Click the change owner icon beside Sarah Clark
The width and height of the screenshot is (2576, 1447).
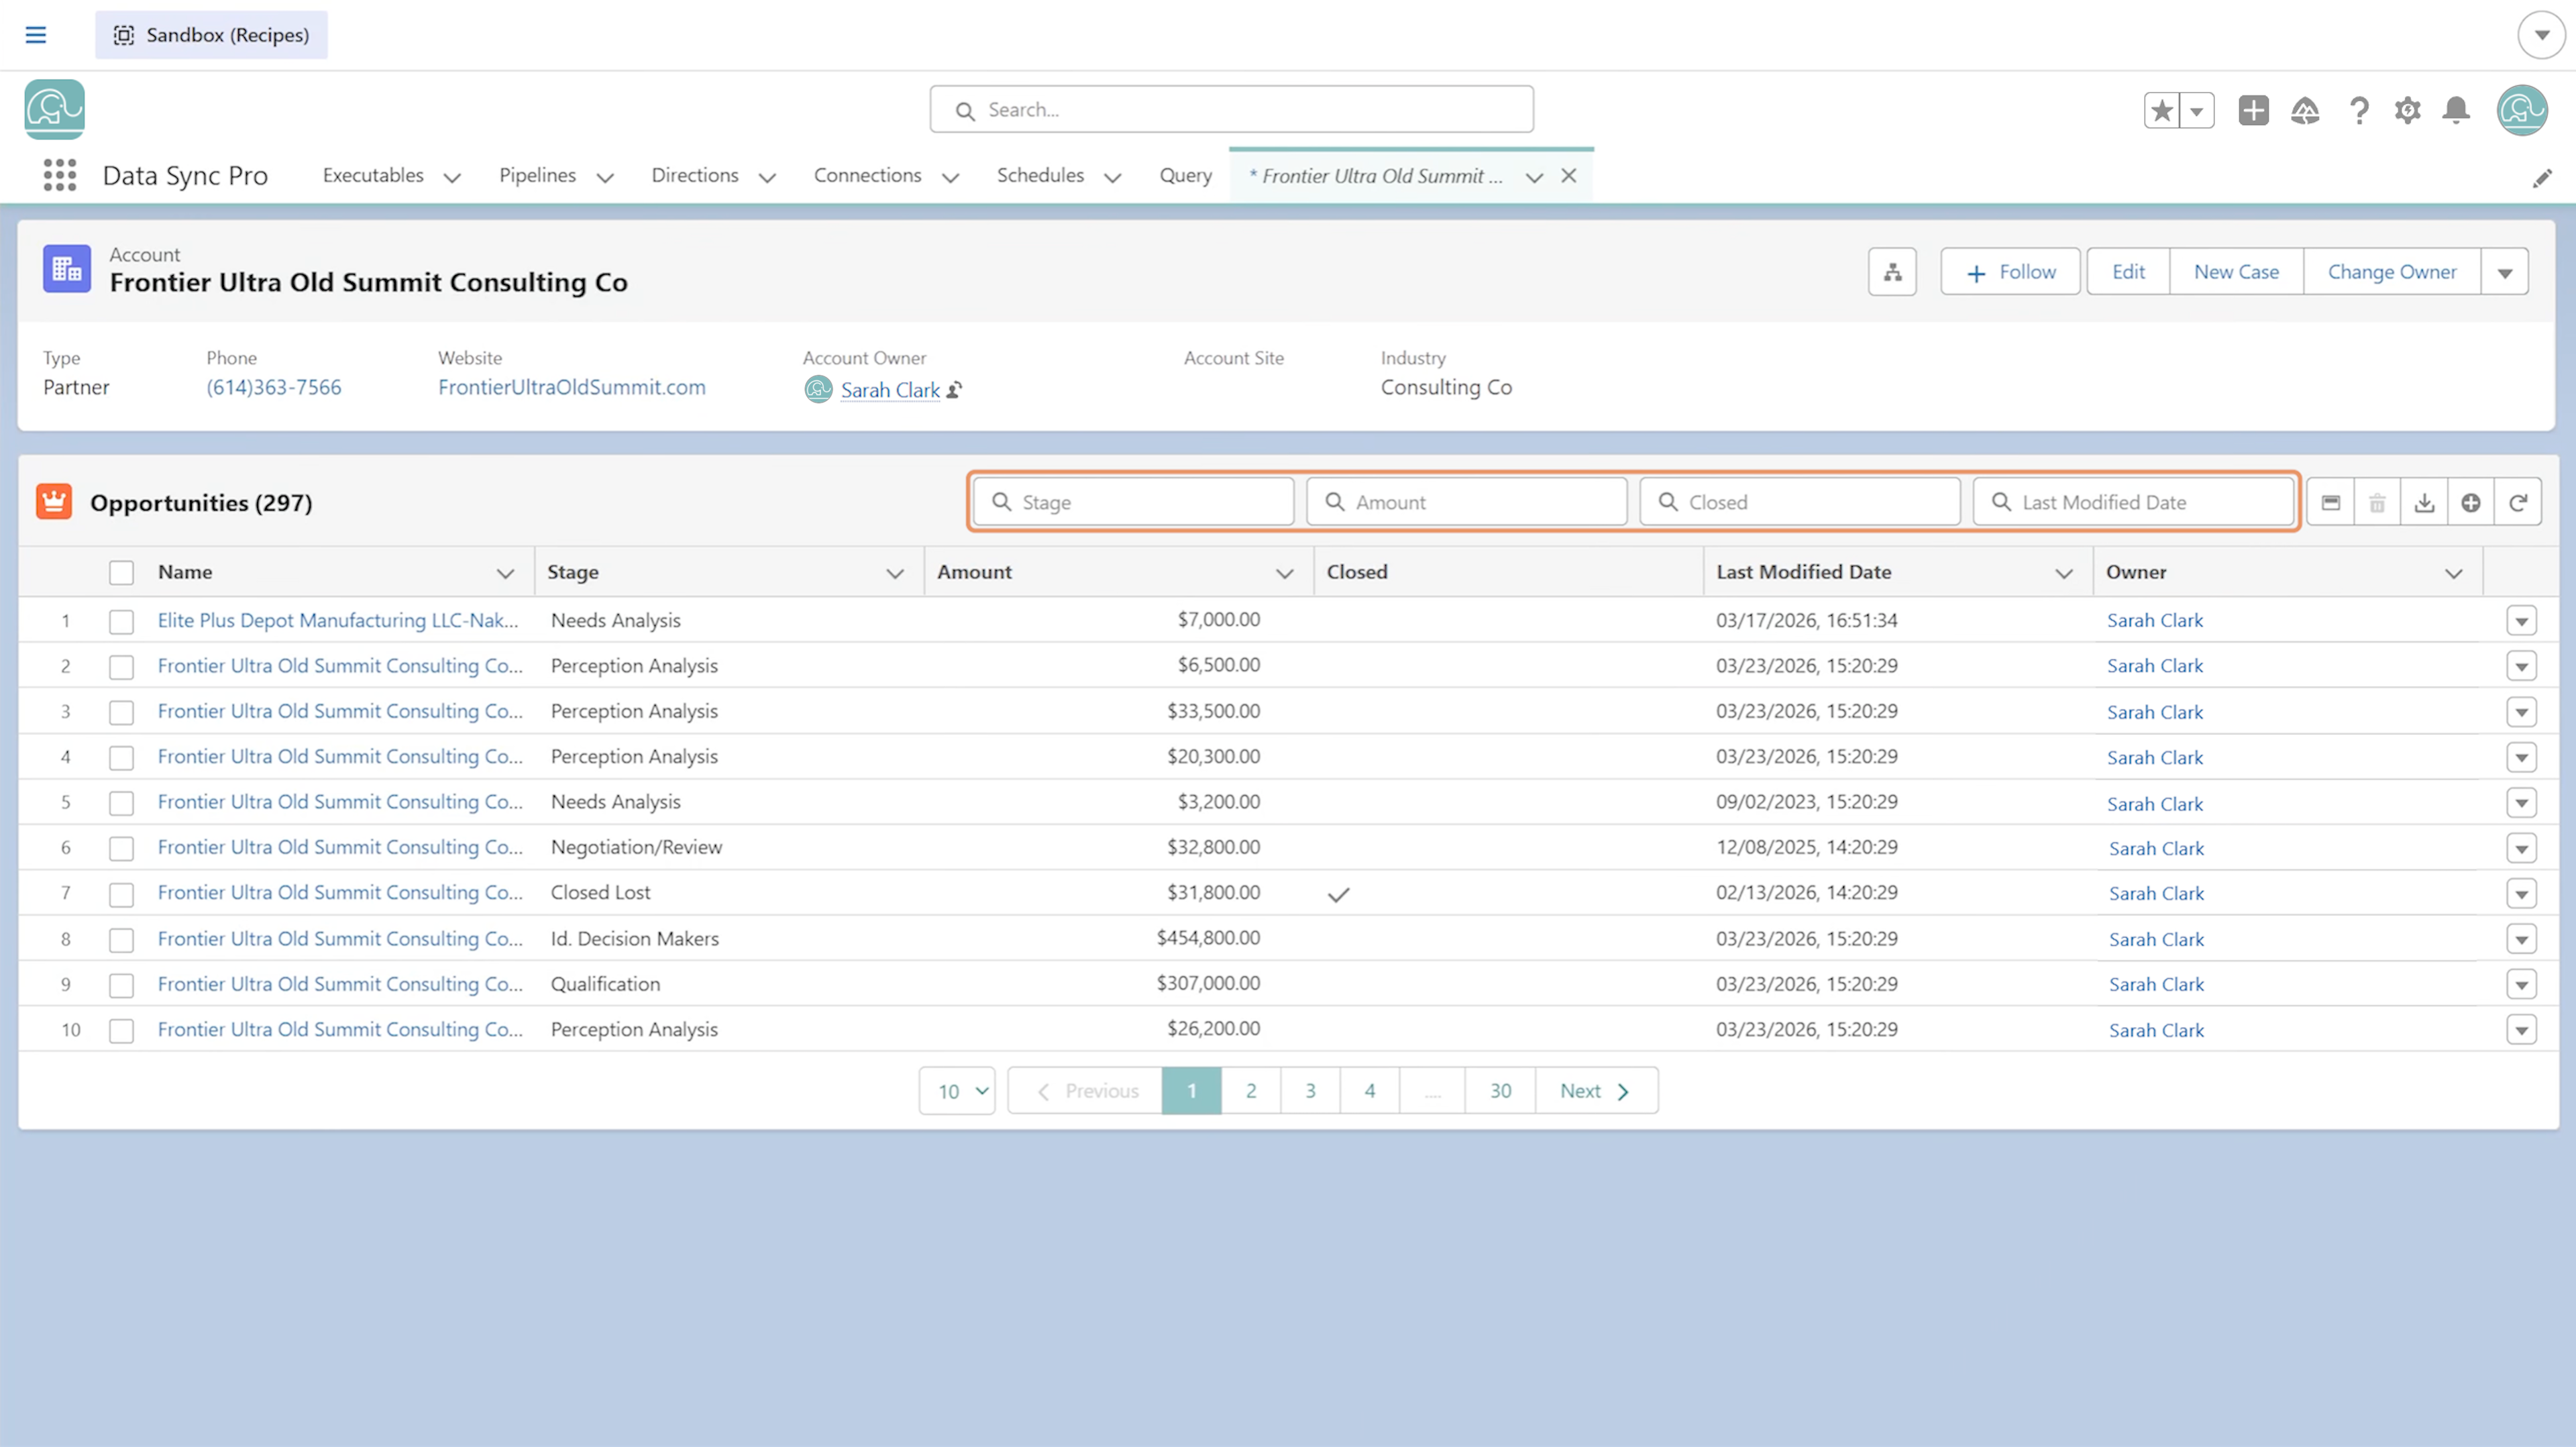point(955,390)
